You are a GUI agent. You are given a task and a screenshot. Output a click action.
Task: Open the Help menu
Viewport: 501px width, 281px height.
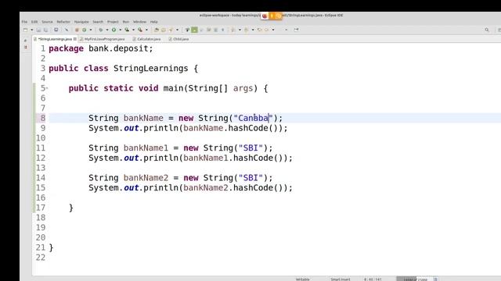(153, 22)
